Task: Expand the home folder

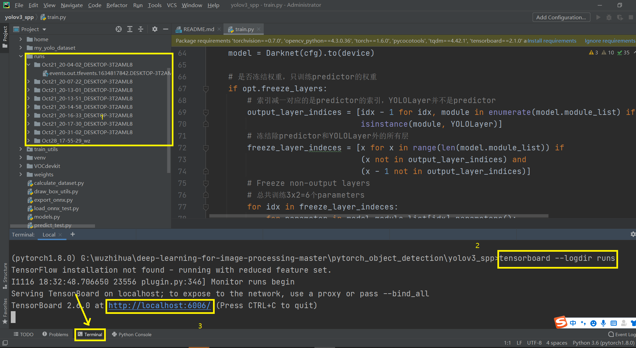Action: click(21, 39)
